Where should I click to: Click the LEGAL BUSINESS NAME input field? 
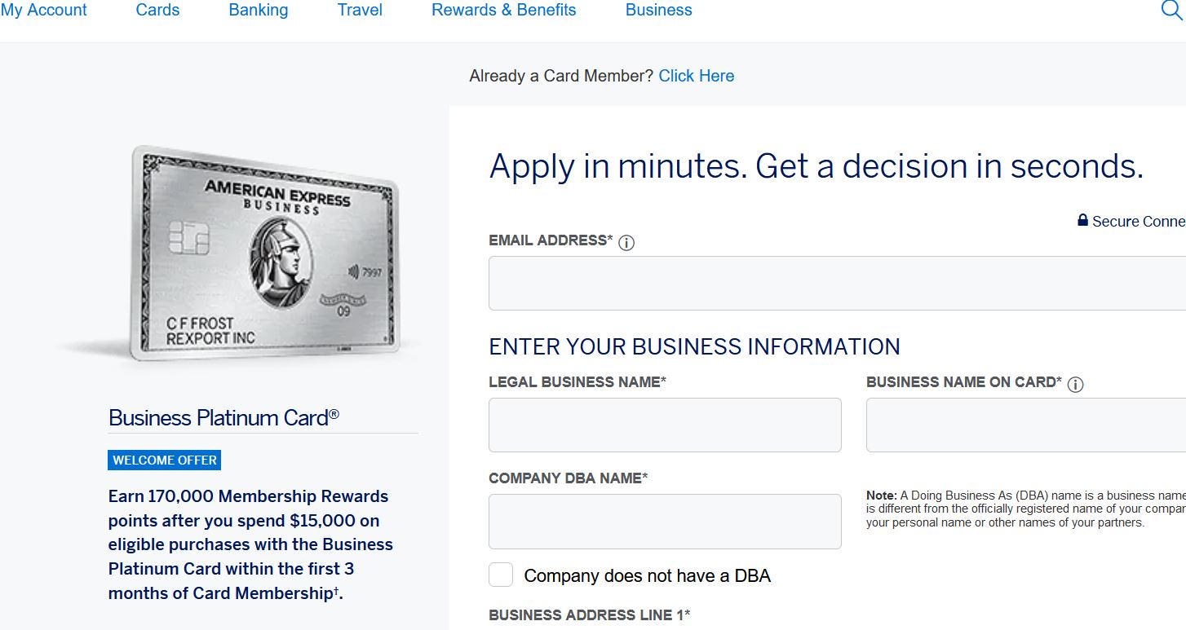pyautogui.click(x=664, y=425)
